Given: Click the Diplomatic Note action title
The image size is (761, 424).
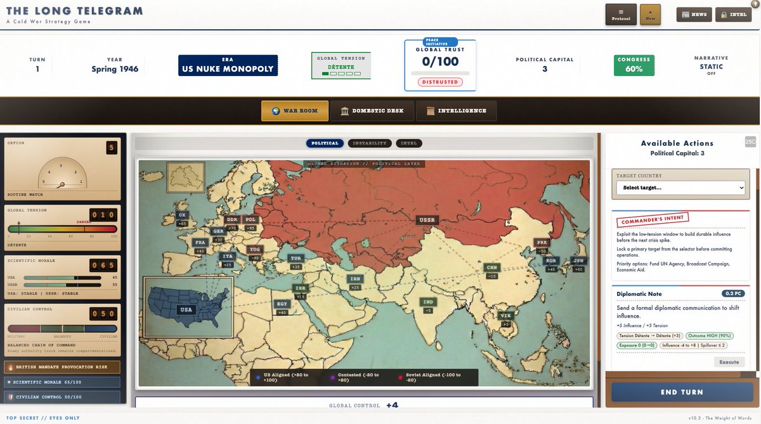Looking at the screenshot, I should tap(638, 294).
